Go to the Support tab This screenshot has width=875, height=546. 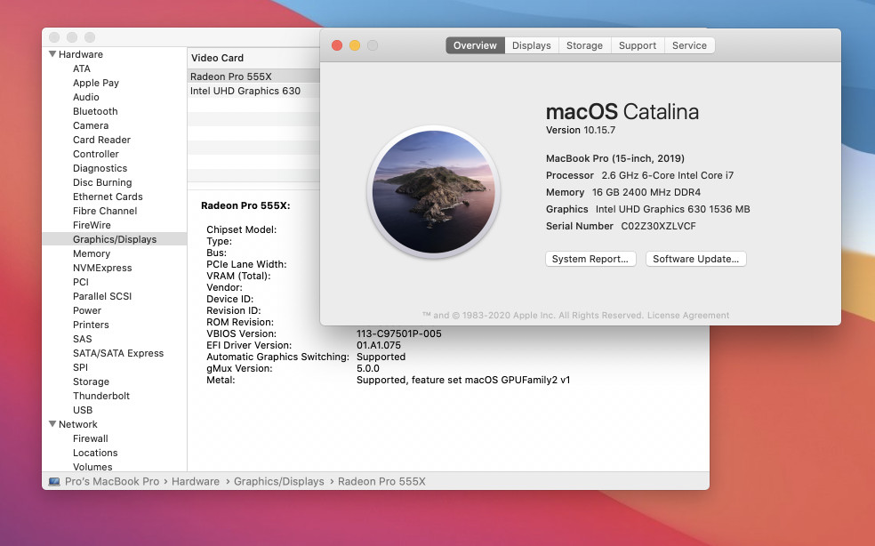pyautogui.click(x=638, y=45)
